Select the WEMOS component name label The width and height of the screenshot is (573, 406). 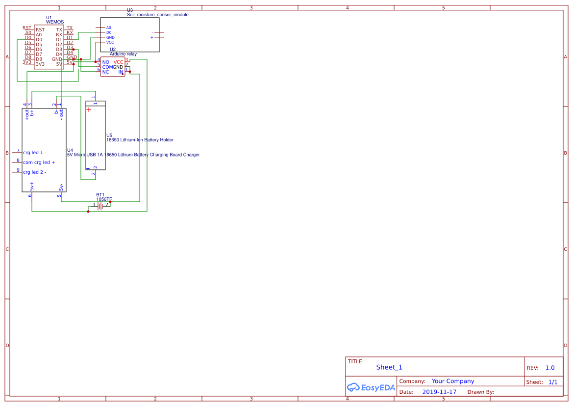tap(55, 22)
